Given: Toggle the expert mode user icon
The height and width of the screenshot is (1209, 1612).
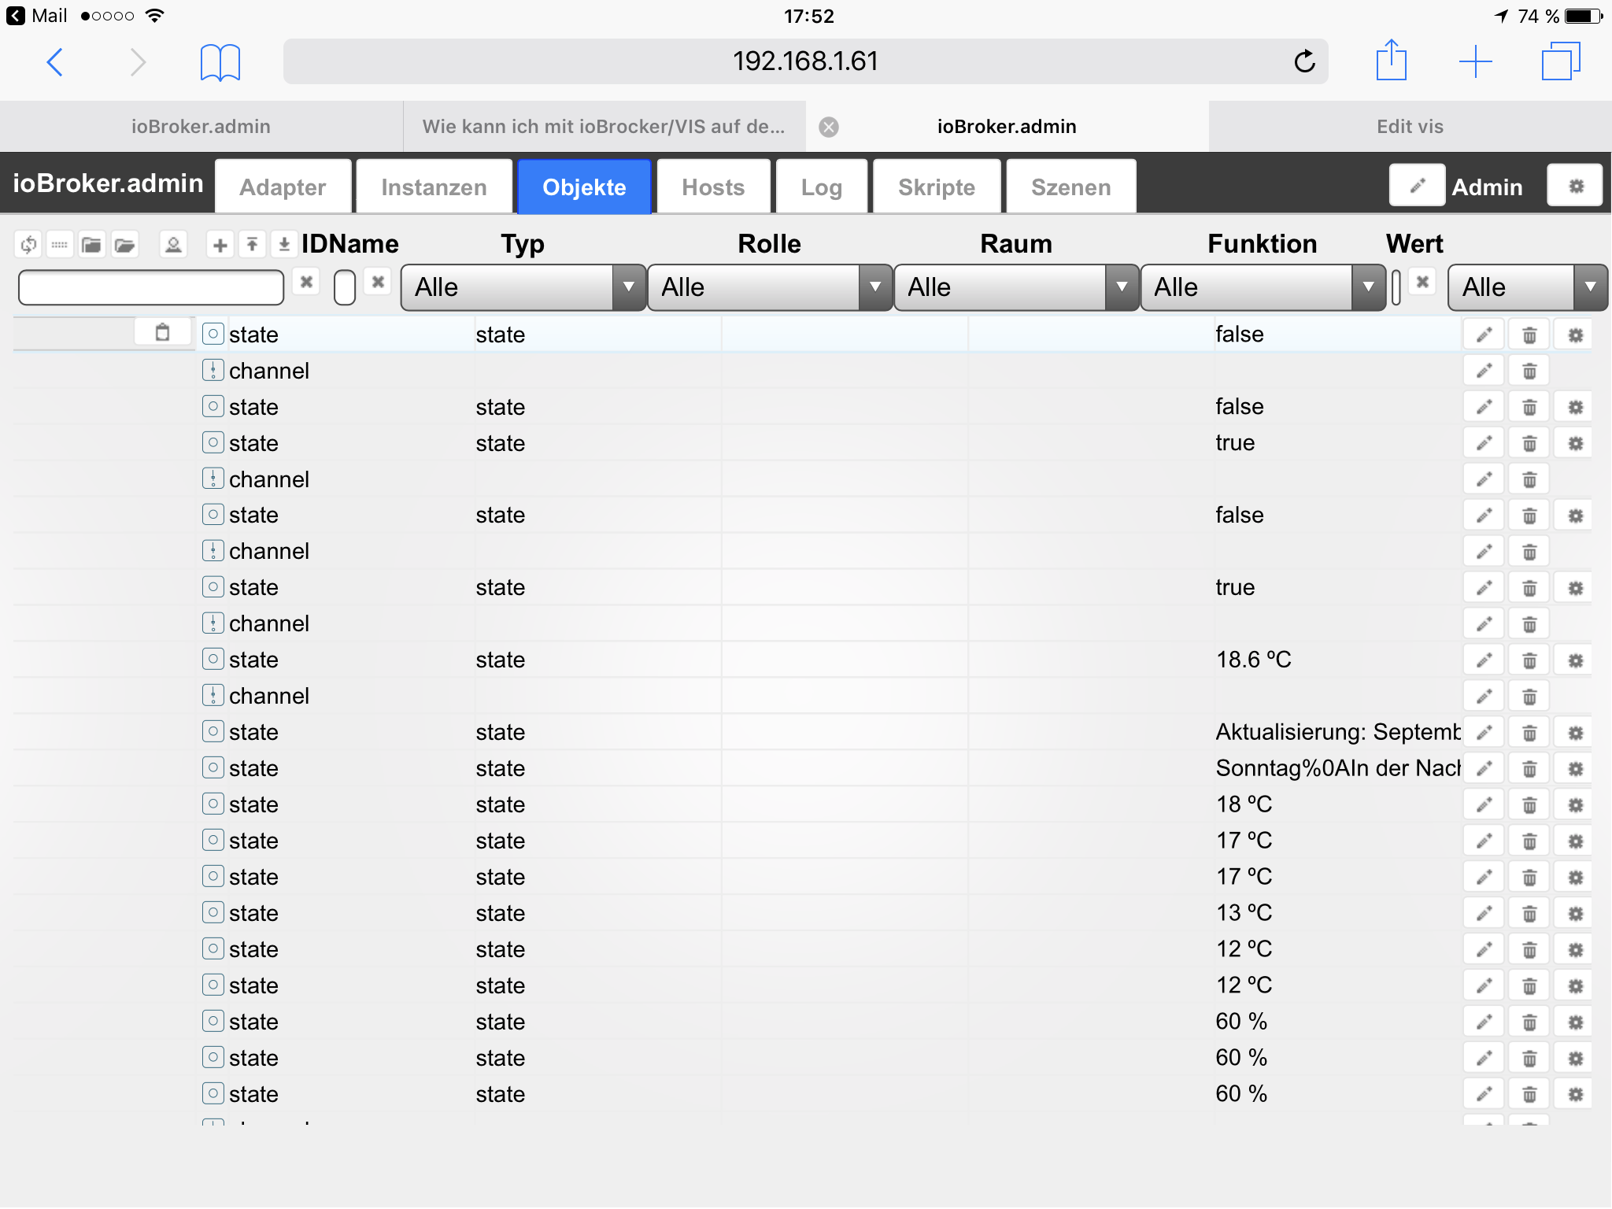Looking at the screenshot, I should point(173,245).
